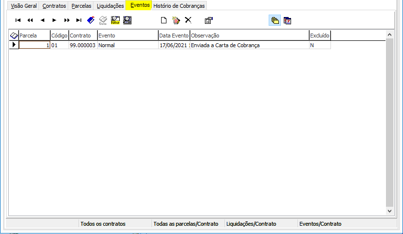Select Enviada a Carta de Cobrança cell
The image size is (403, 234).
[x=249, y=45]
